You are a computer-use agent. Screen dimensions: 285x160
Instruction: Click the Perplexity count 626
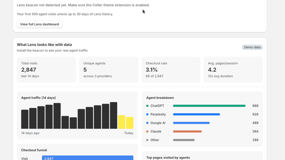coord(255,114)
